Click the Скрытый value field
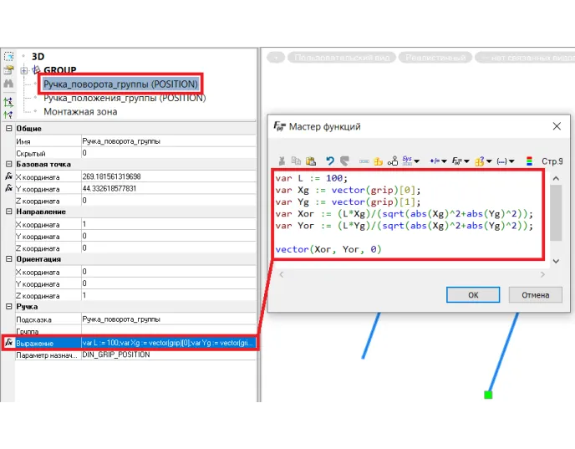 point(168,153)
